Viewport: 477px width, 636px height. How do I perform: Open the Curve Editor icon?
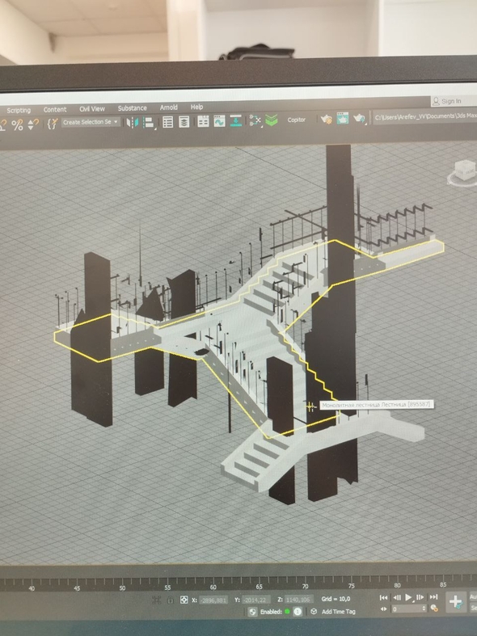pos(219,121)
